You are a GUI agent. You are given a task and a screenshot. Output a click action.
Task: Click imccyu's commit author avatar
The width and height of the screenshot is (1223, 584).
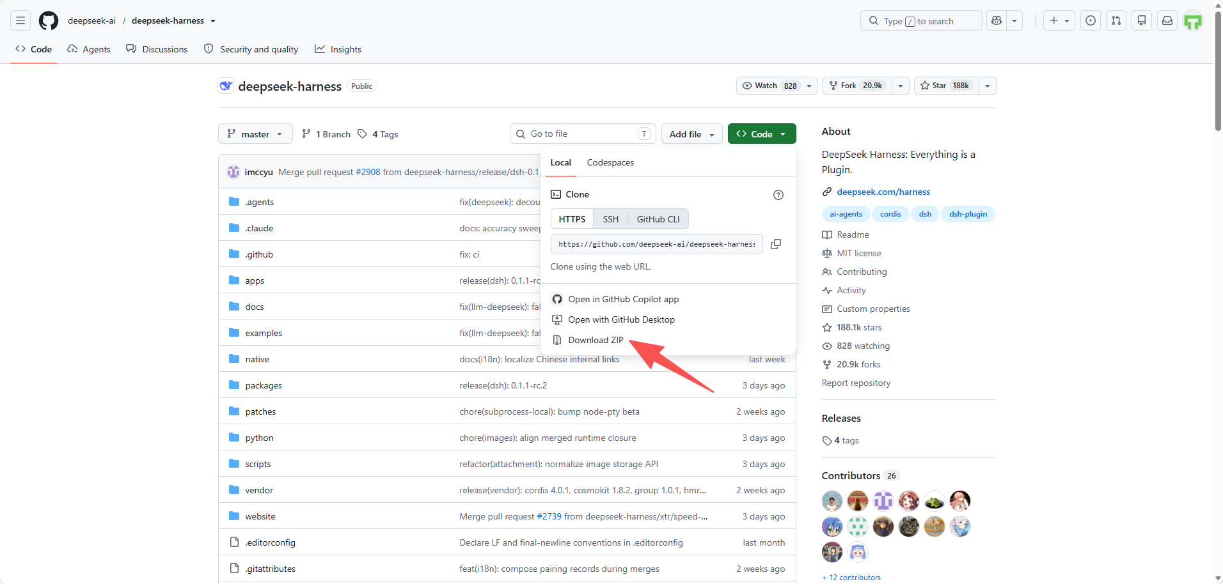pos(233,172)
